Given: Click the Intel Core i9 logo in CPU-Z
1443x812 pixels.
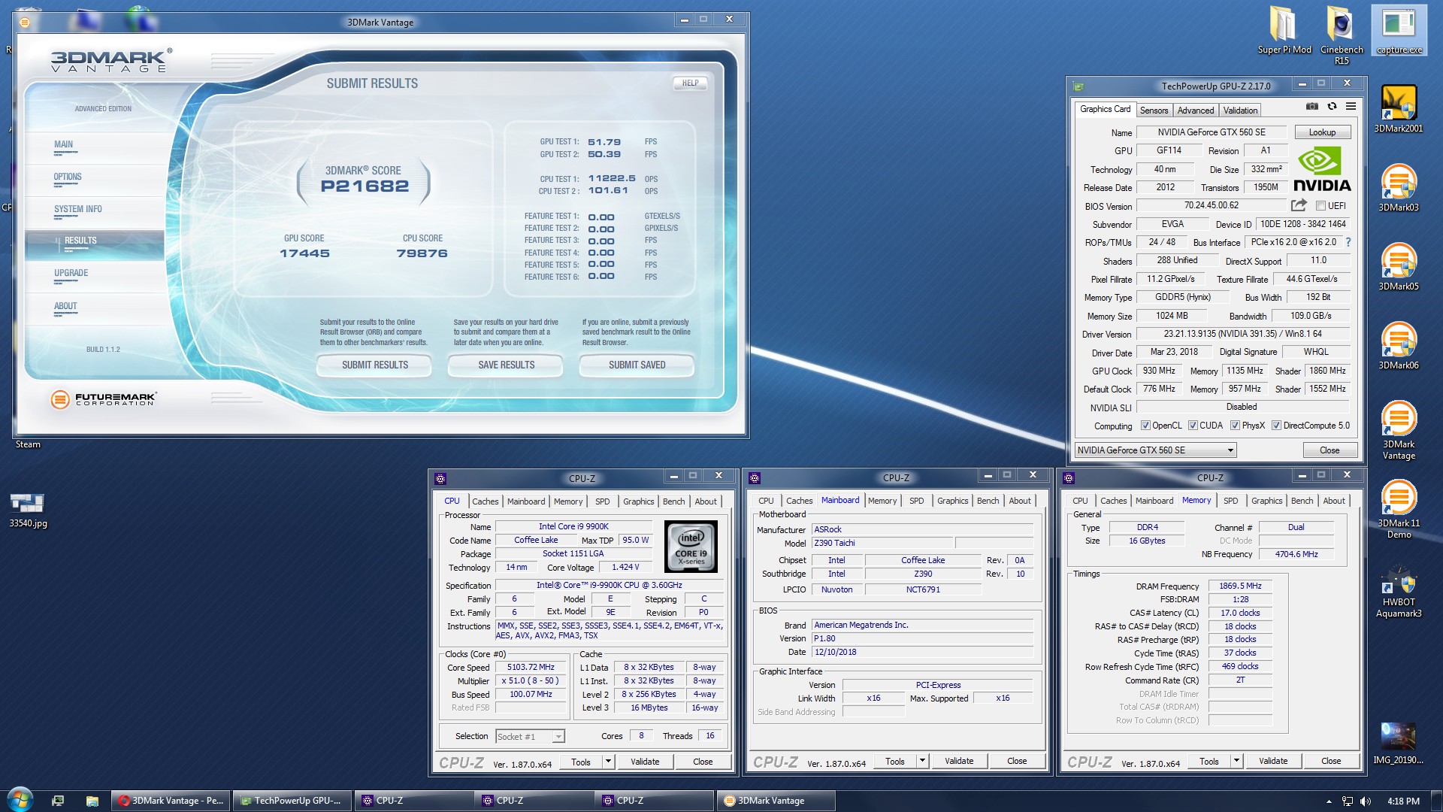Looking at the screenshot, I should tap(691, 547).
